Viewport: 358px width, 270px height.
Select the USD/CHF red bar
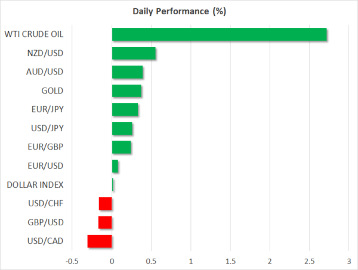point(105,204)
